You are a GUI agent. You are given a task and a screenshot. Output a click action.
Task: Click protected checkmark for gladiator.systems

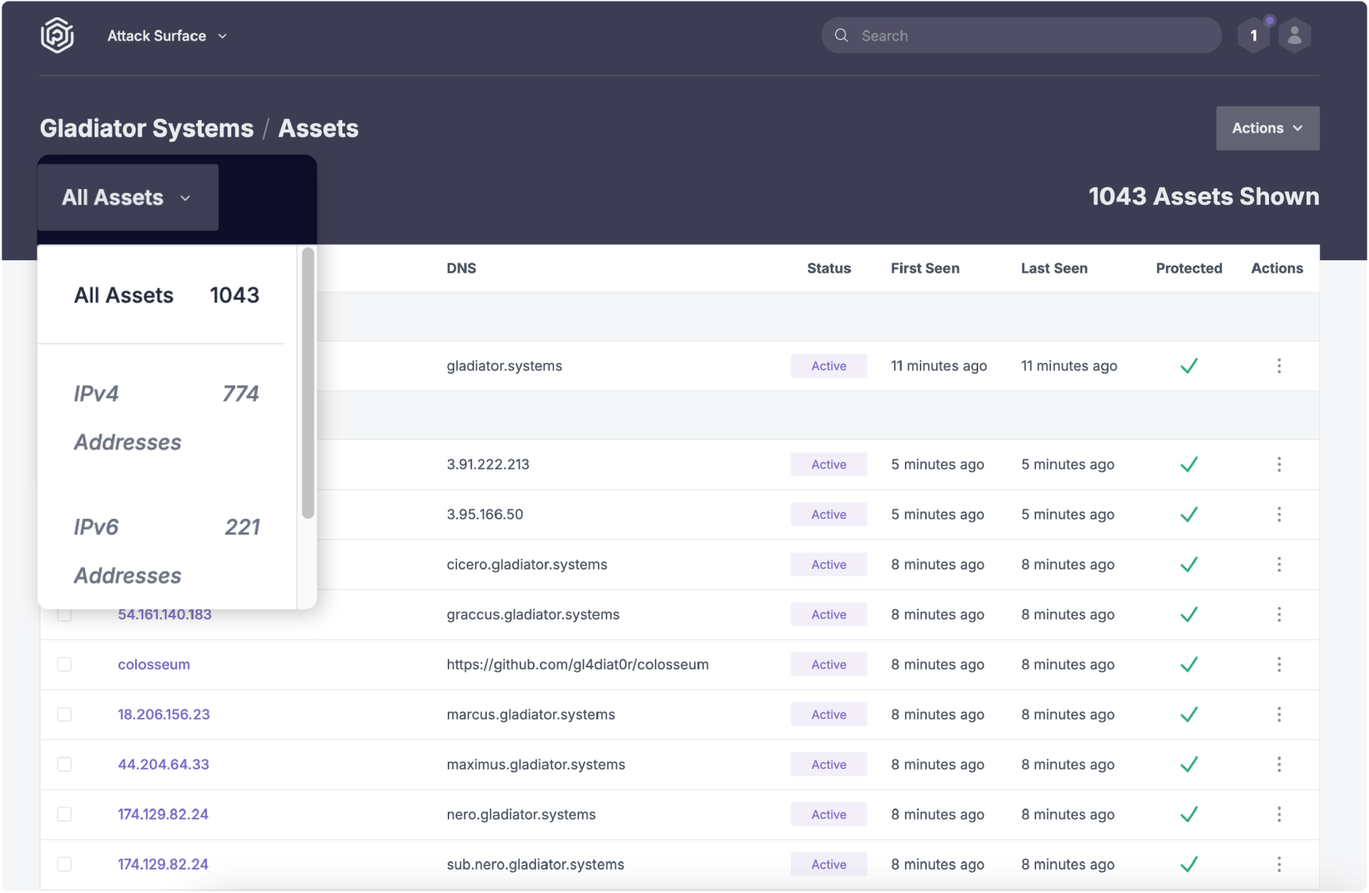[x=1189, y=366]
